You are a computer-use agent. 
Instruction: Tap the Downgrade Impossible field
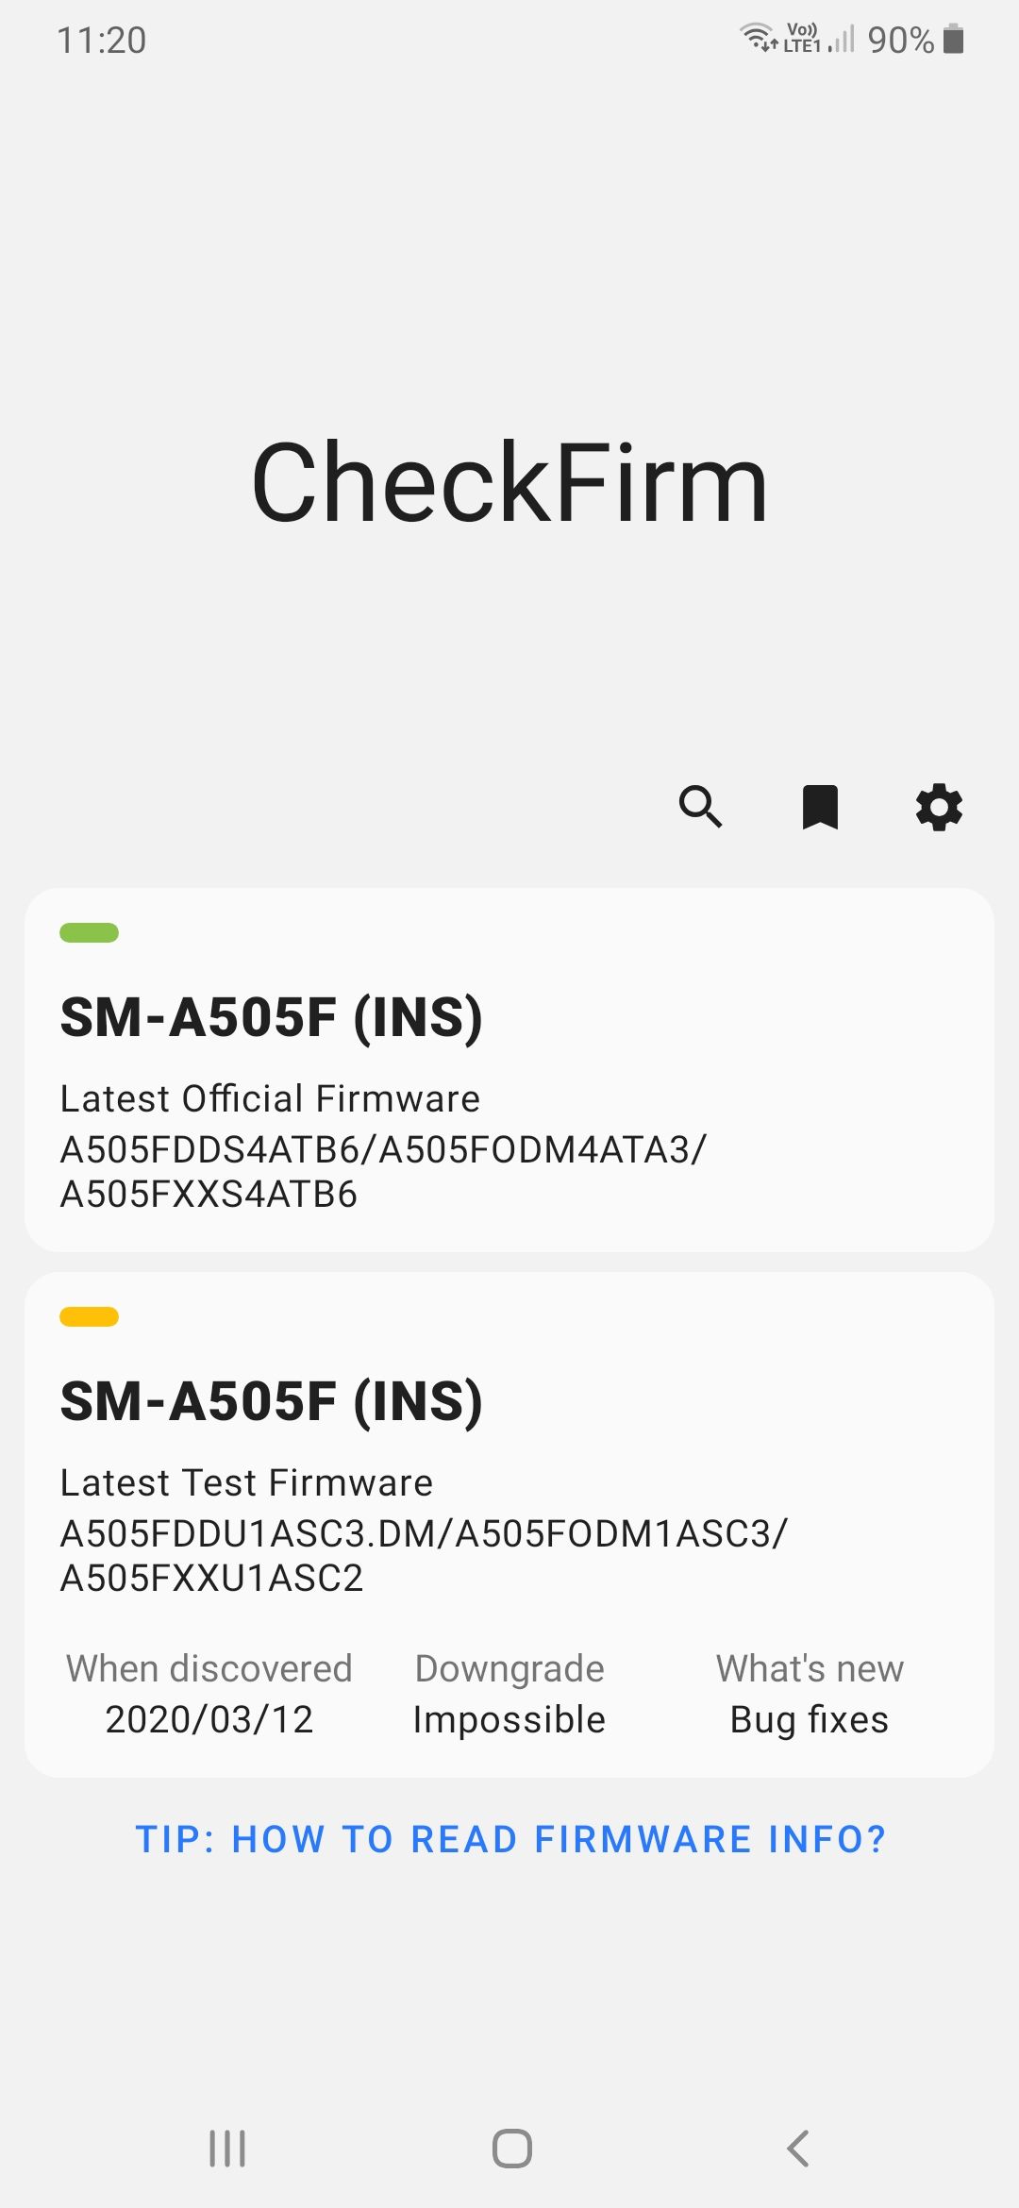click(509, 1719)
